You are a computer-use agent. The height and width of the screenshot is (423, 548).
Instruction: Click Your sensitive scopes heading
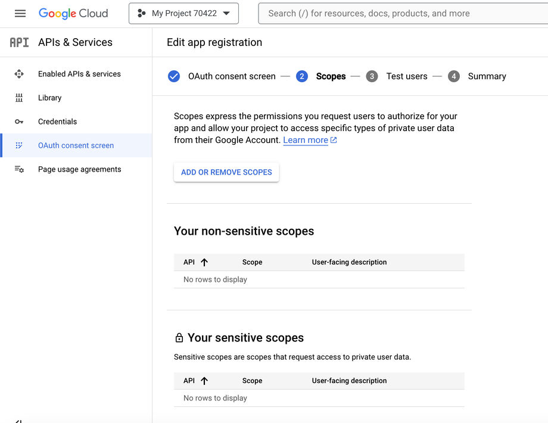(x=245, y=338)
